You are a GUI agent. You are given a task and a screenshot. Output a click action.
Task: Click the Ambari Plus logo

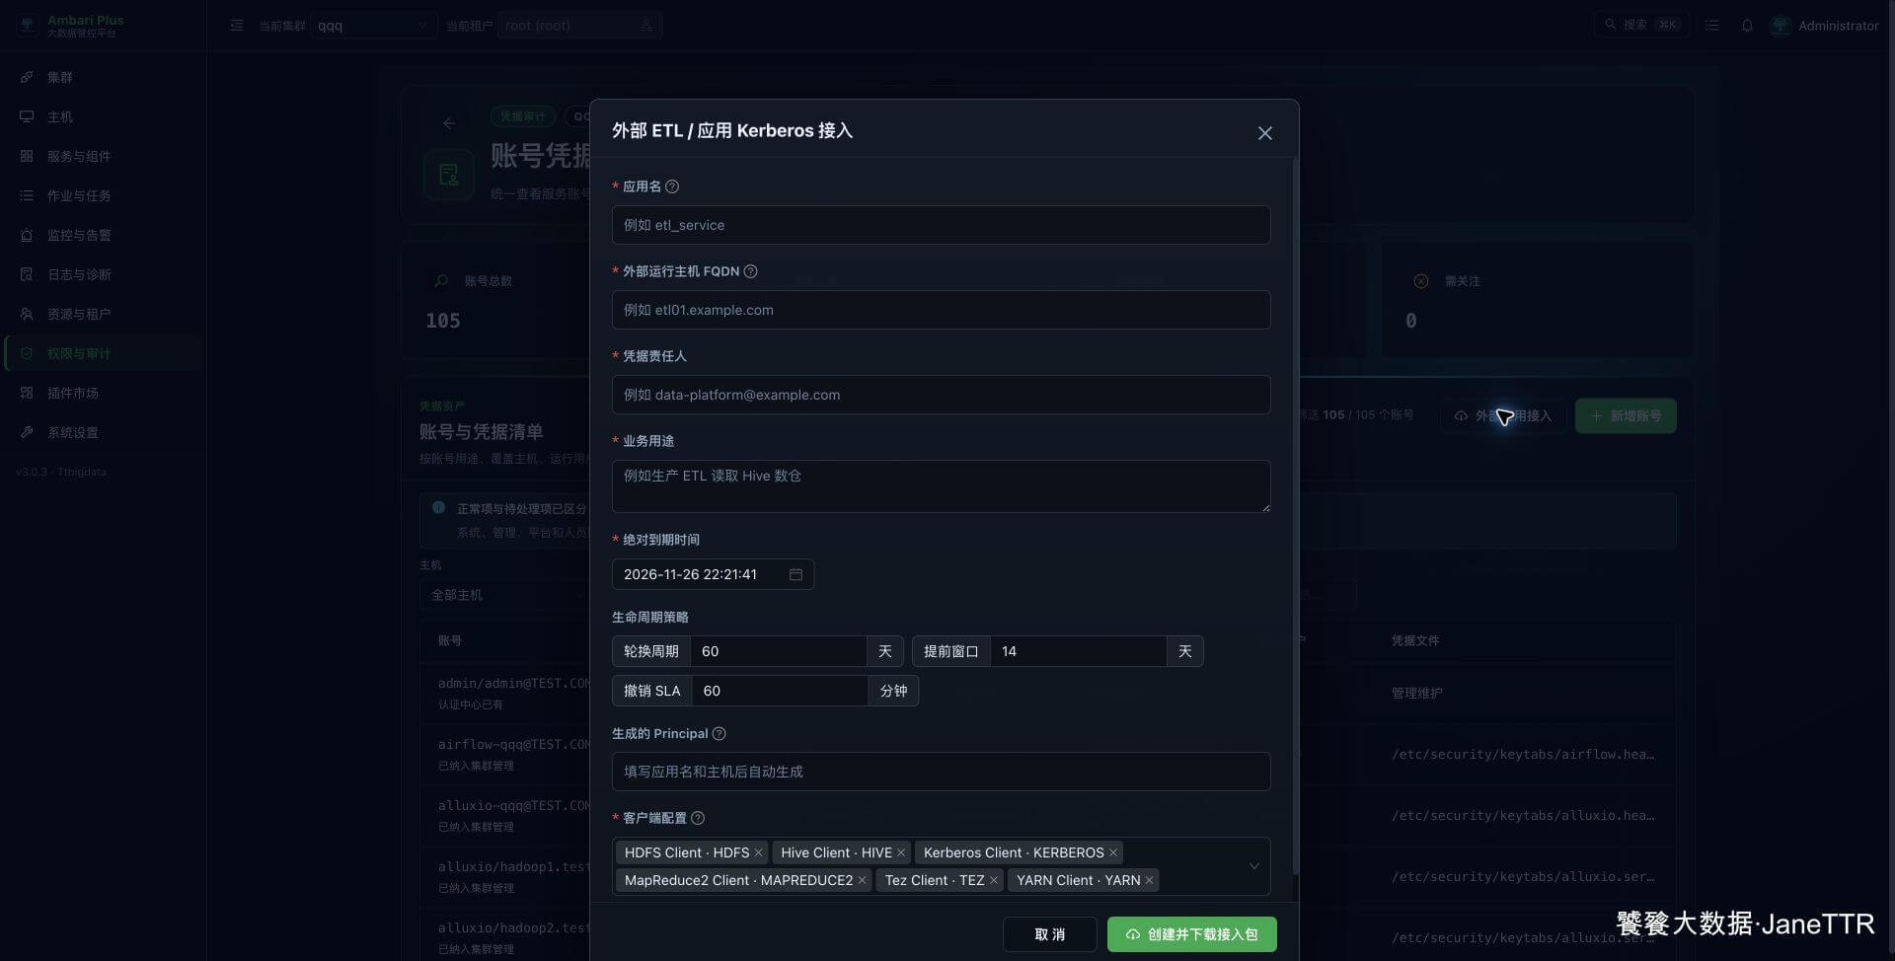coord(28,25)
